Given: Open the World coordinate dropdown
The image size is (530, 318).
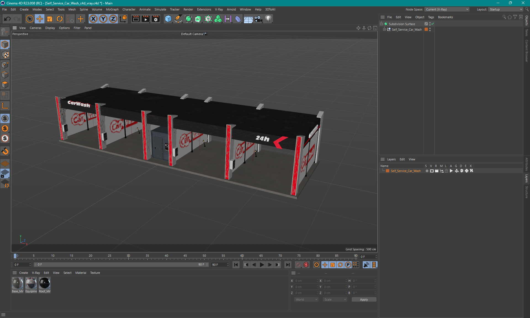Looking at the screenshot, I should pyautogui.click(x=306, y=300).
